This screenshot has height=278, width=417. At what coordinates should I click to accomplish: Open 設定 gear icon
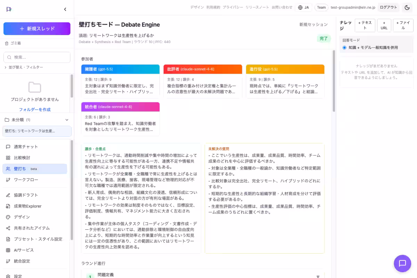(8, 276)
